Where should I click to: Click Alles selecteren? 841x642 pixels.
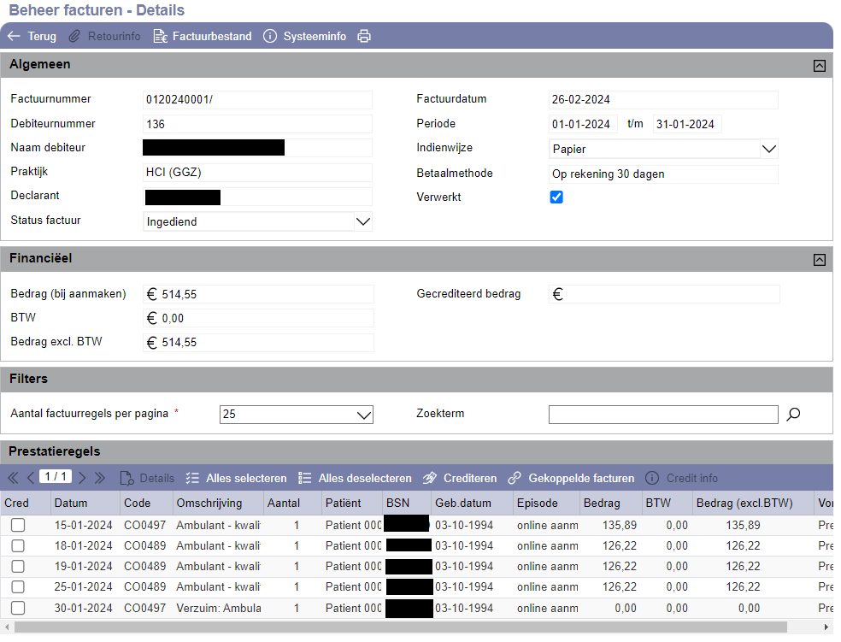(x=237, y=478)
